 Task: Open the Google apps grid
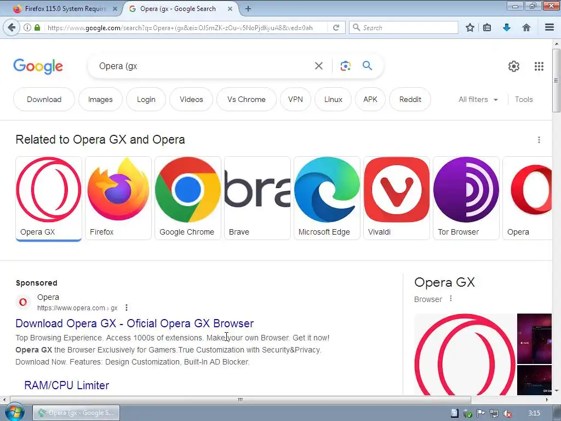coord(539,66)
